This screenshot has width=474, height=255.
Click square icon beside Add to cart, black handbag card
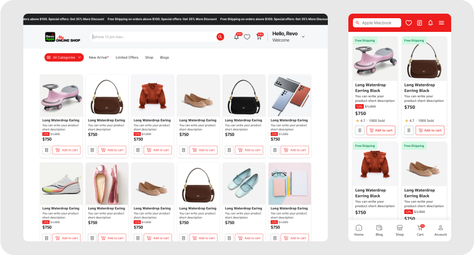pos(229,150)
